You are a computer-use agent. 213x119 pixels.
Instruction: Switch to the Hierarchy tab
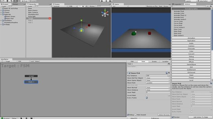pos(32,4)
